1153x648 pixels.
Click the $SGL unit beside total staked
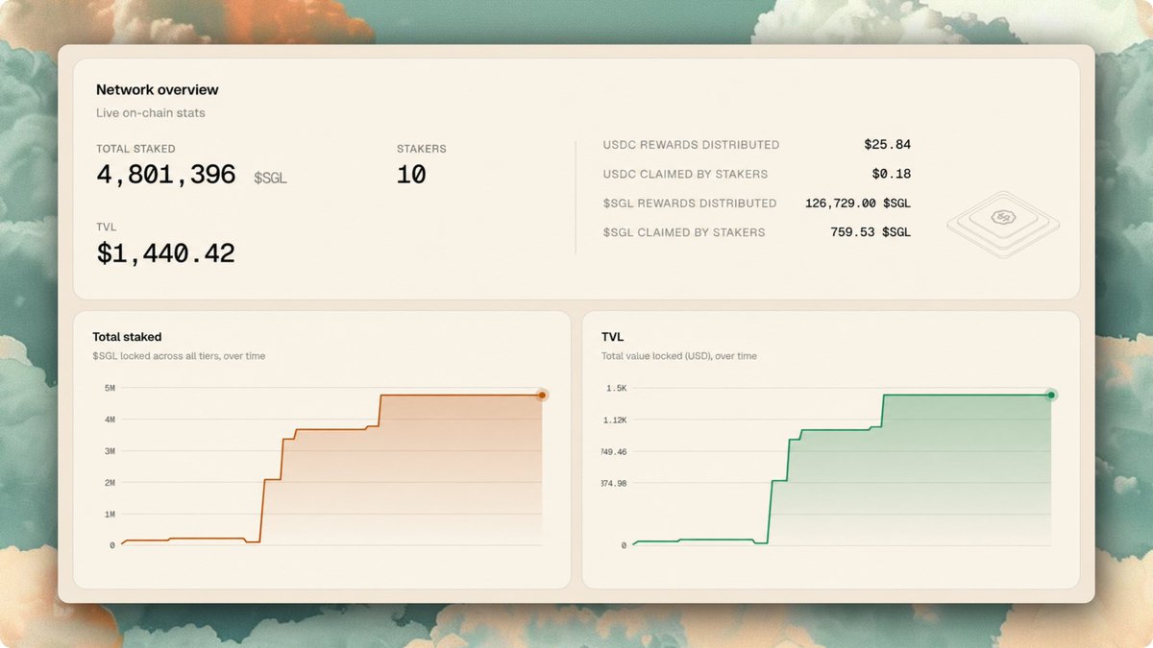click(x=270, y=179)
